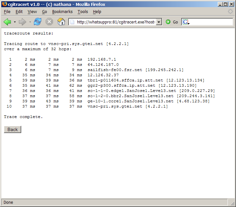Click the green Back arrow icon
Viewport: 236px width, 207px height.
tap(7, 22)
